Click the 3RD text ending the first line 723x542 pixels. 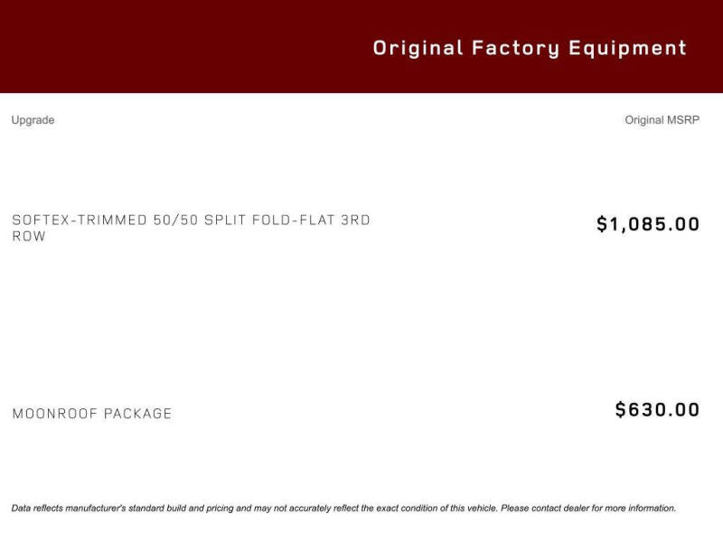pyautogui.click(x=355, y=220)
